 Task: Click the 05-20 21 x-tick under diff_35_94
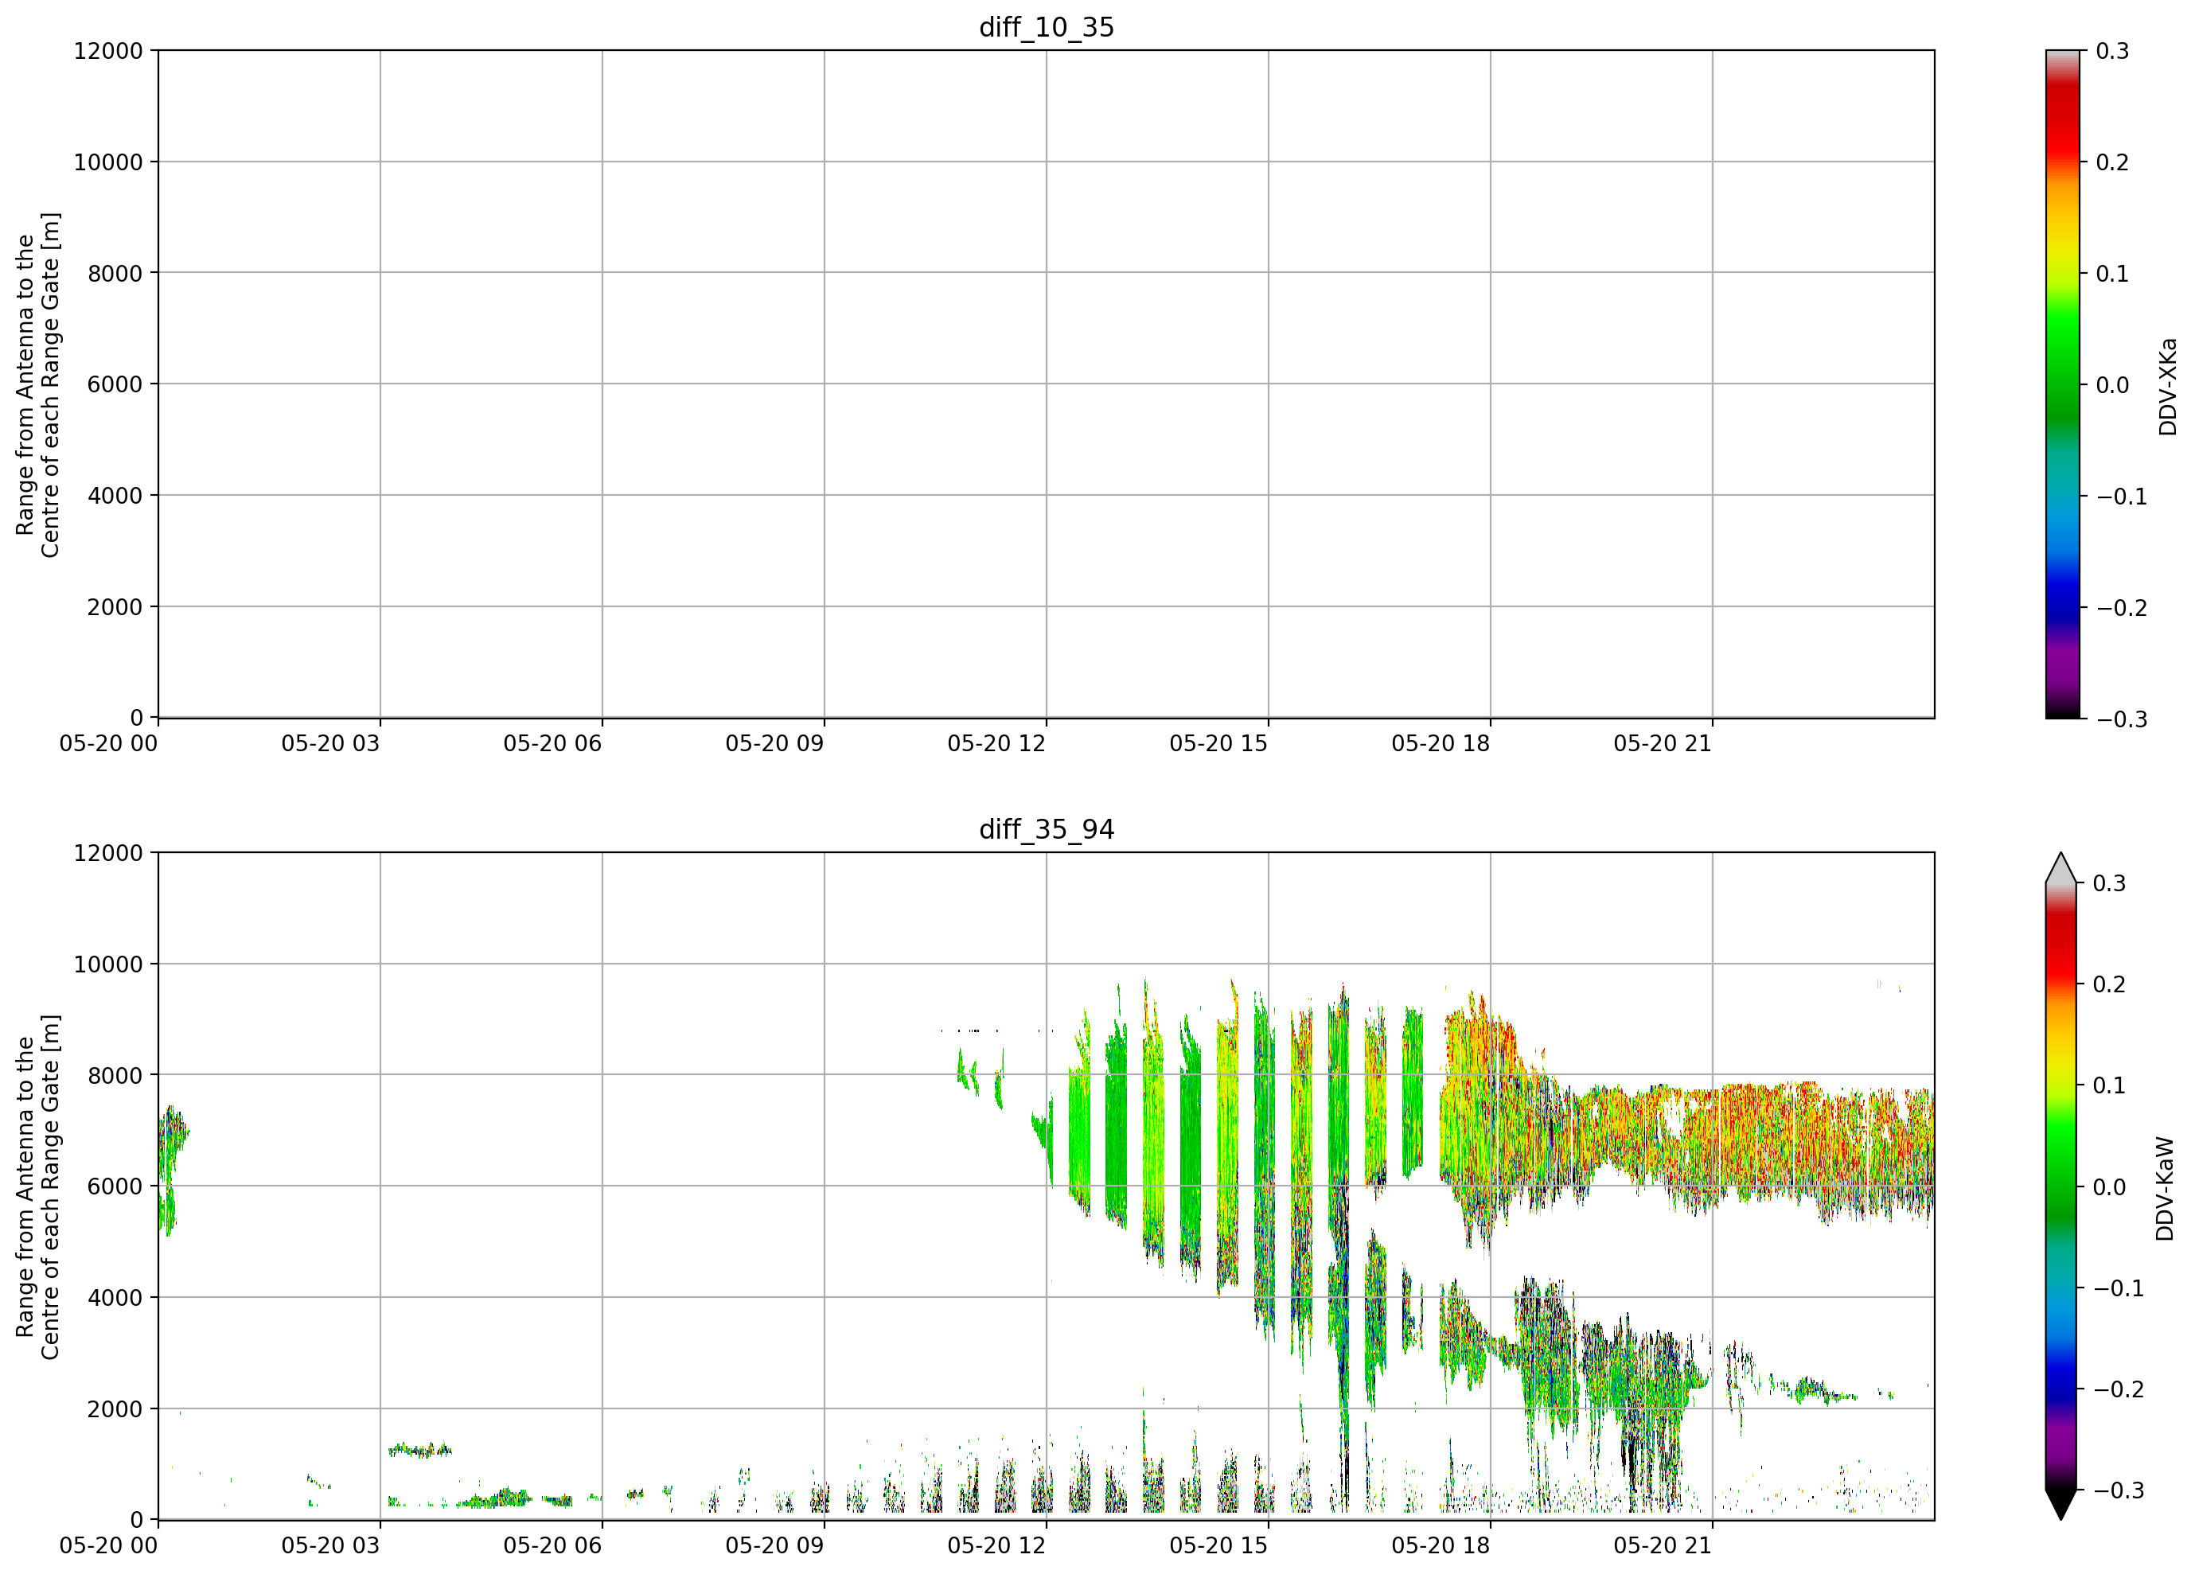(x=1663, y=1546)
